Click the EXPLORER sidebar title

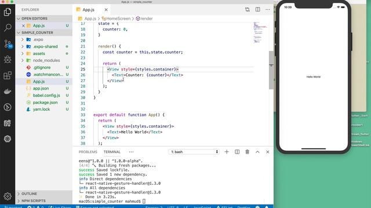[x=30, y=10]
